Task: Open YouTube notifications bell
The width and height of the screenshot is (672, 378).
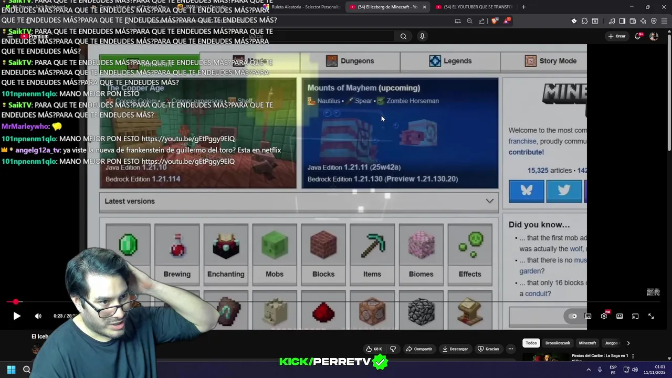Action: pyautogui.click(x=638, y=36)
